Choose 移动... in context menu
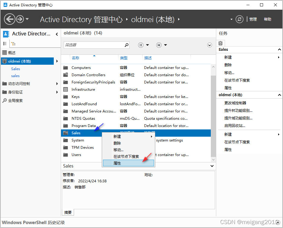Viewport: 283px width, 228px height. coord(128,150)
